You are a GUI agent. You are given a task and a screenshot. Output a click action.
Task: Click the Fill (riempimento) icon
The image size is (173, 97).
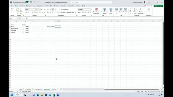tap(130, 11)
